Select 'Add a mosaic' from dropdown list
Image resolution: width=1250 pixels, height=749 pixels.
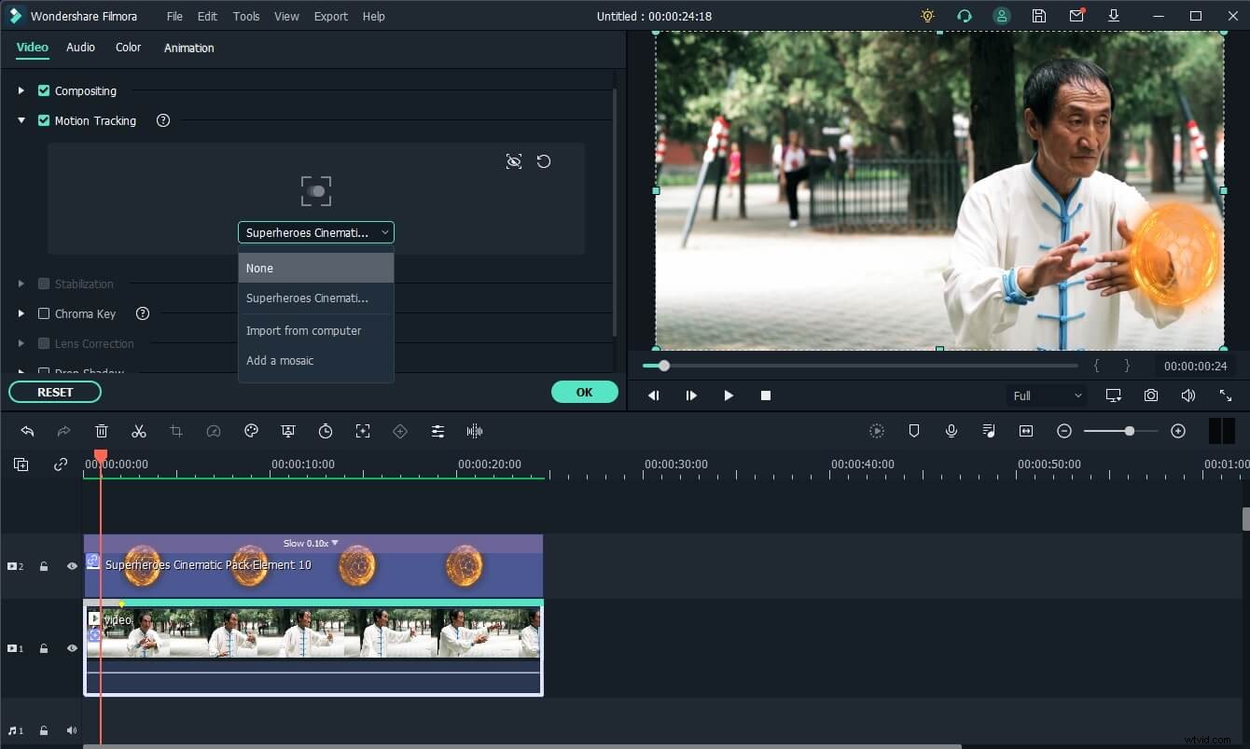click(x=280, y=360)
